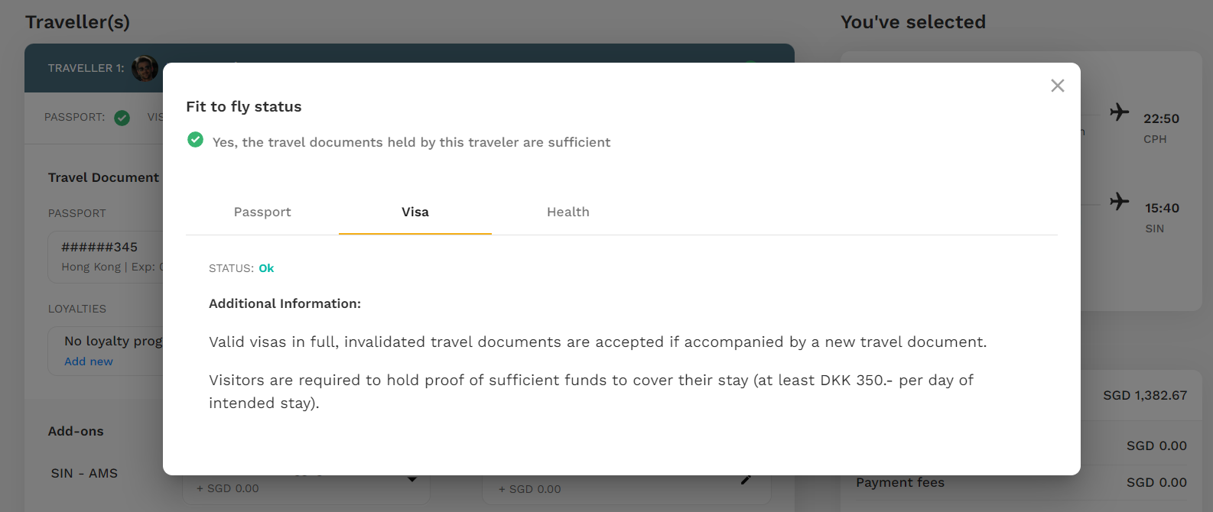
Task: Click the Traveller 1 profile avatar
Action: pos(145,68)
